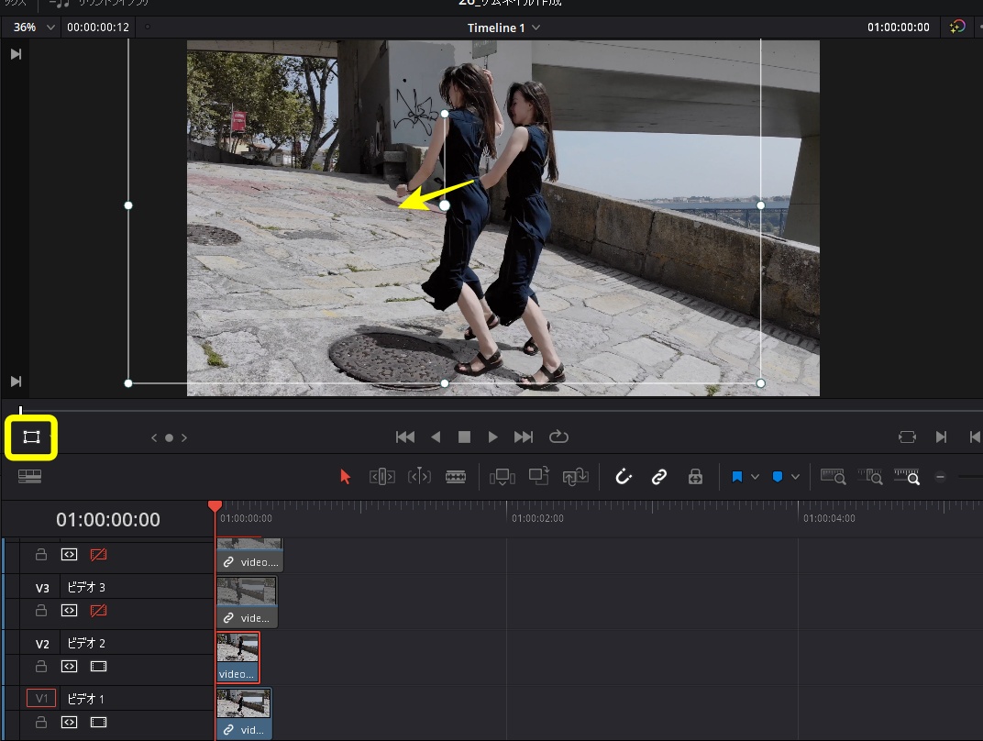Screen dimensions: 983x741
Task: Select the Blade Edit Mode tool
Action: click(456, 477)
